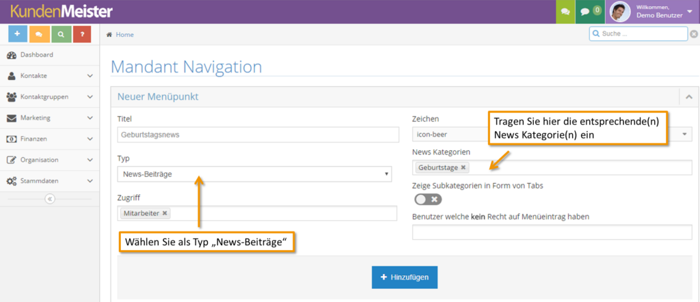Screen dimensions: 700x302
Task: Remove the Mitarbeiter access tag
Action: click(x=165, y=213)
